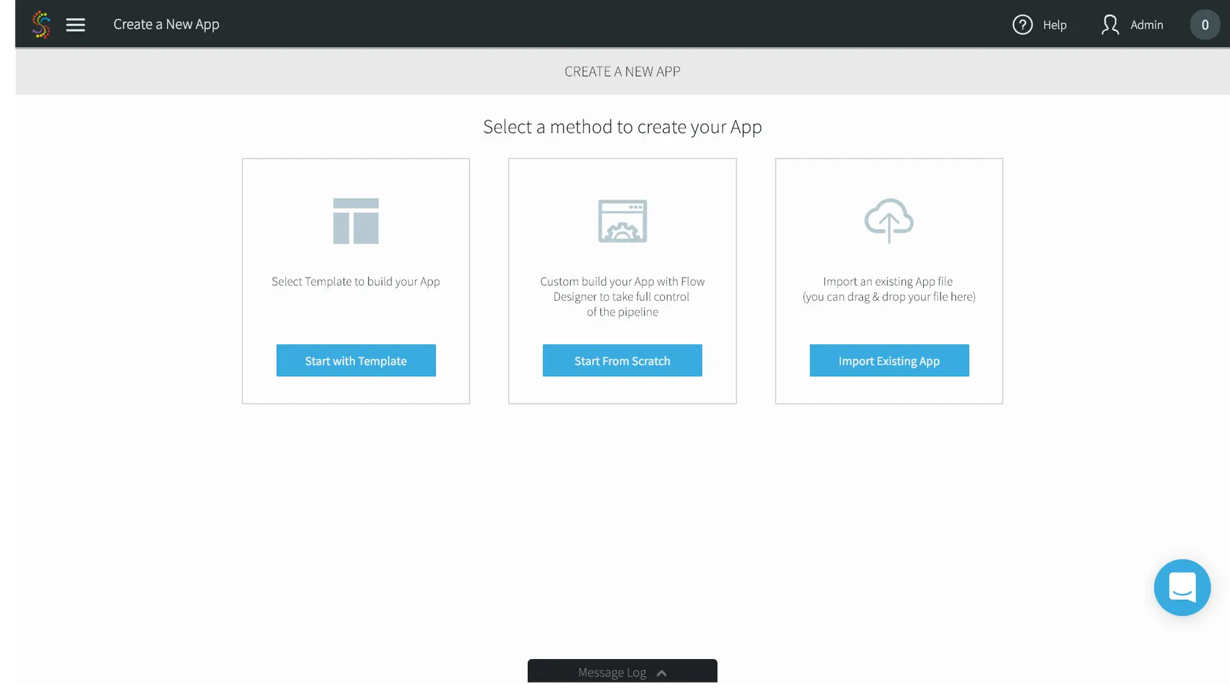1230x700 pixels.
Task: Click the colorful app logo icon
Action: pos(41,24)
